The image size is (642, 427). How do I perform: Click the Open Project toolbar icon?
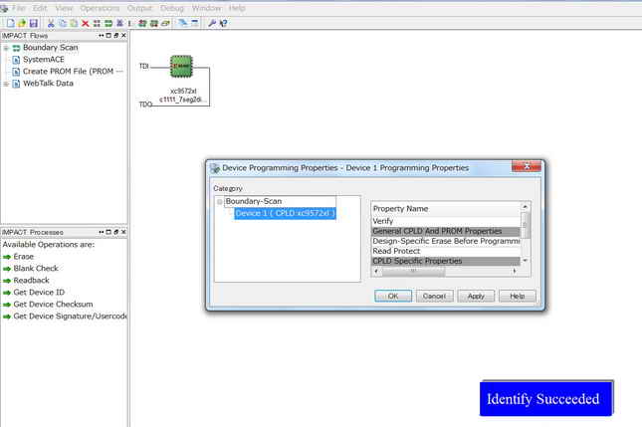(22, 23)
